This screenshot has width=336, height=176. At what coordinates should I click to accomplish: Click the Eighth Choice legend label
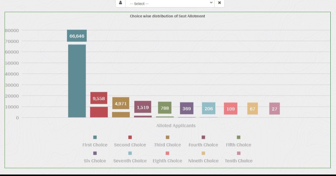167,161
